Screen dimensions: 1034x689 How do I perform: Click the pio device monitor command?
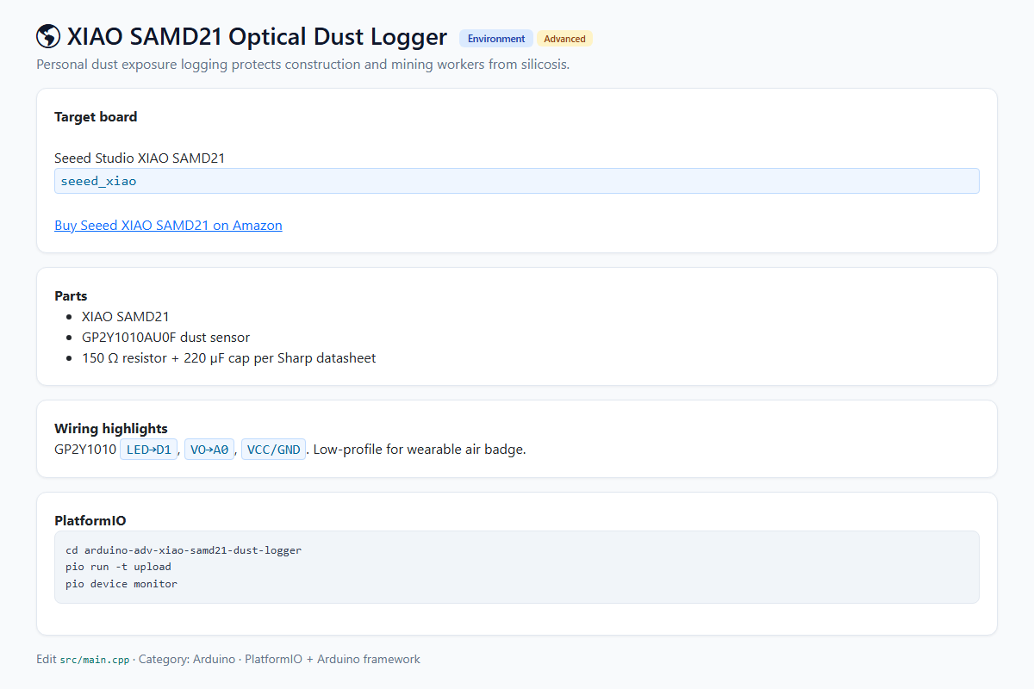click(x=121, y=584)
